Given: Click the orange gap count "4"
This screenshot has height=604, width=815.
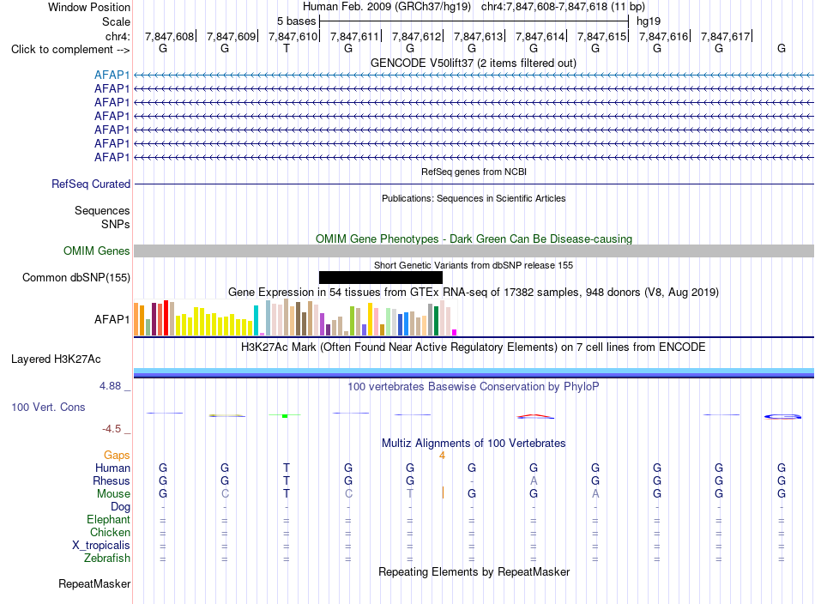Looking at the screenshot, I should pyautogui.click(x=442, y=456).
